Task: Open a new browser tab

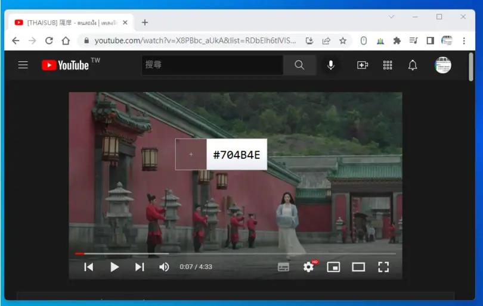Action: pyautogui.click(x=145, y=23)
